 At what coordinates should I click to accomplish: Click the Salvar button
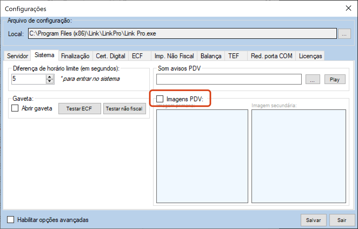pos(313,220)
